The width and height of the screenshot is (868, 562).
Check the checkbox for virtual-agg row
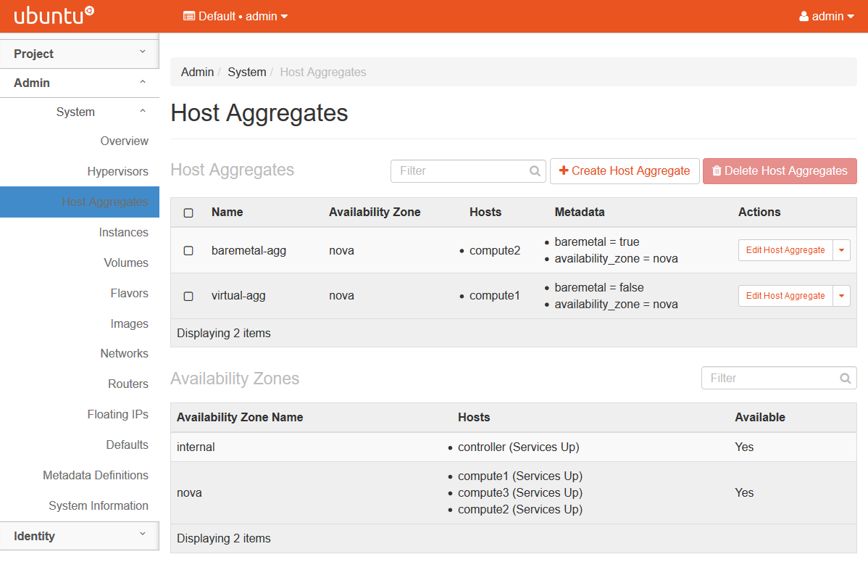188,296
